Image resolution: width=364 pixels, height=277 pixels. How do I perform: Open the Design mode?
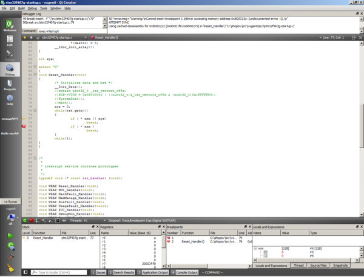(10, 55)
